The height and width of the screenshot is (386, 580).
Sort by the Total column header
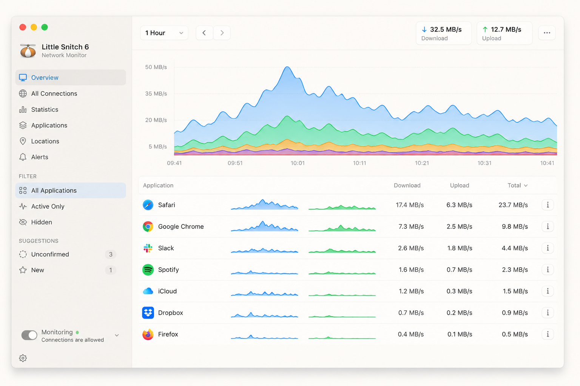point(518,185)
